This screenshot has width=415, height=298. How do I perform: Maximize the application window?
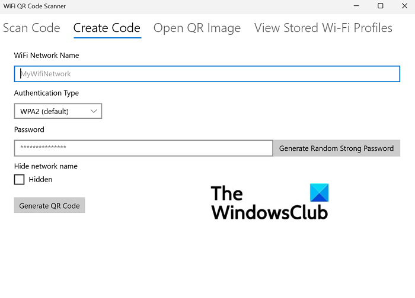[x=381, y=6]
